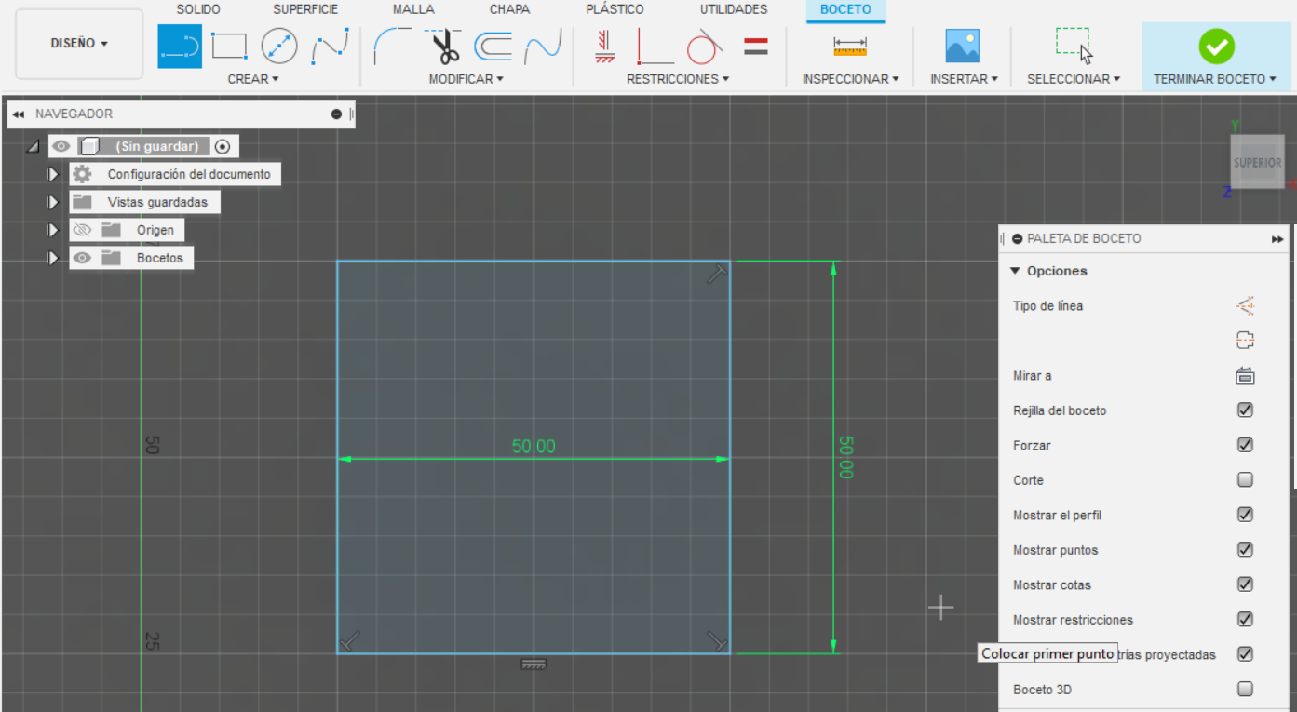Open the MALLA tab
The width and height of the screenshot is (1297, 712).
pos(413,9)
